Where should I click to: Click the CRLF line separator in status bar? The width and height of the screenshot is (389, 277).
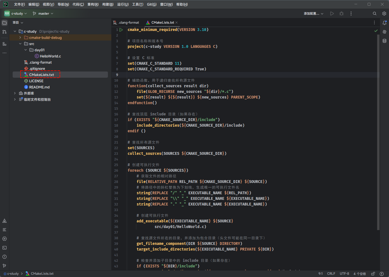[x=331, y=274]
